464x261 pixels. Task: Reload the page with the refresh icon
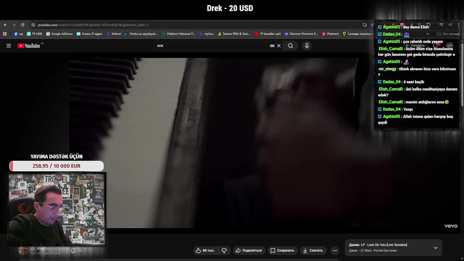[x=22, y=25]
